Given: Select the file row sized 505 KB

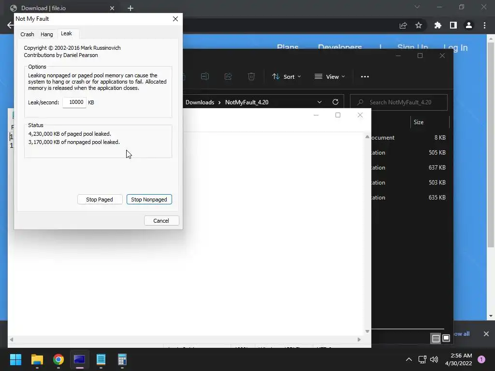Looking at the screenshot, I should pyautogui.click(x=409, y=152).
